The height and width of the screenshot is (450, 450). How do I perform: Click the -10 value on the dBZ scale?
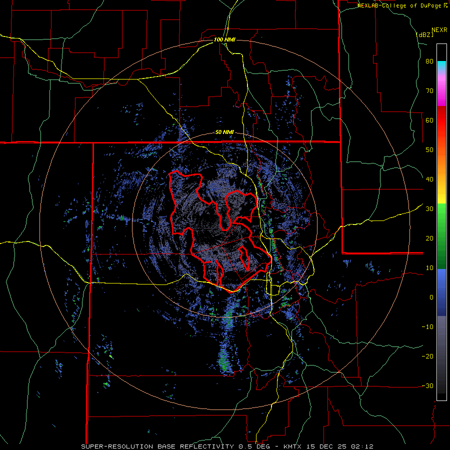coord(427,326)
